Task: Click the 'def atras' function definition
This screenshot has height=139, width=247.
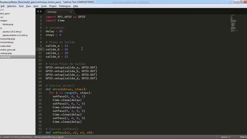Action: pos(66,89)
